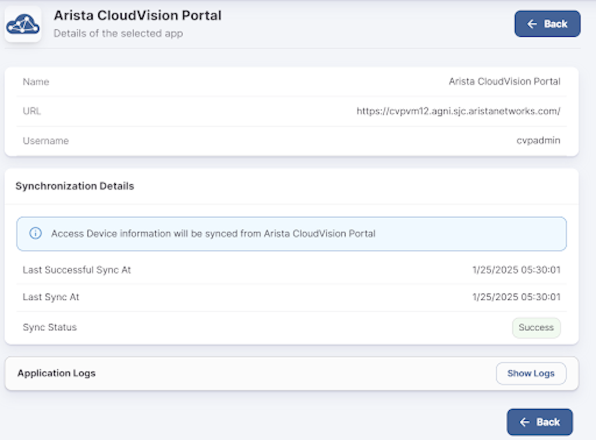Click the top Back button

point(547,24)
